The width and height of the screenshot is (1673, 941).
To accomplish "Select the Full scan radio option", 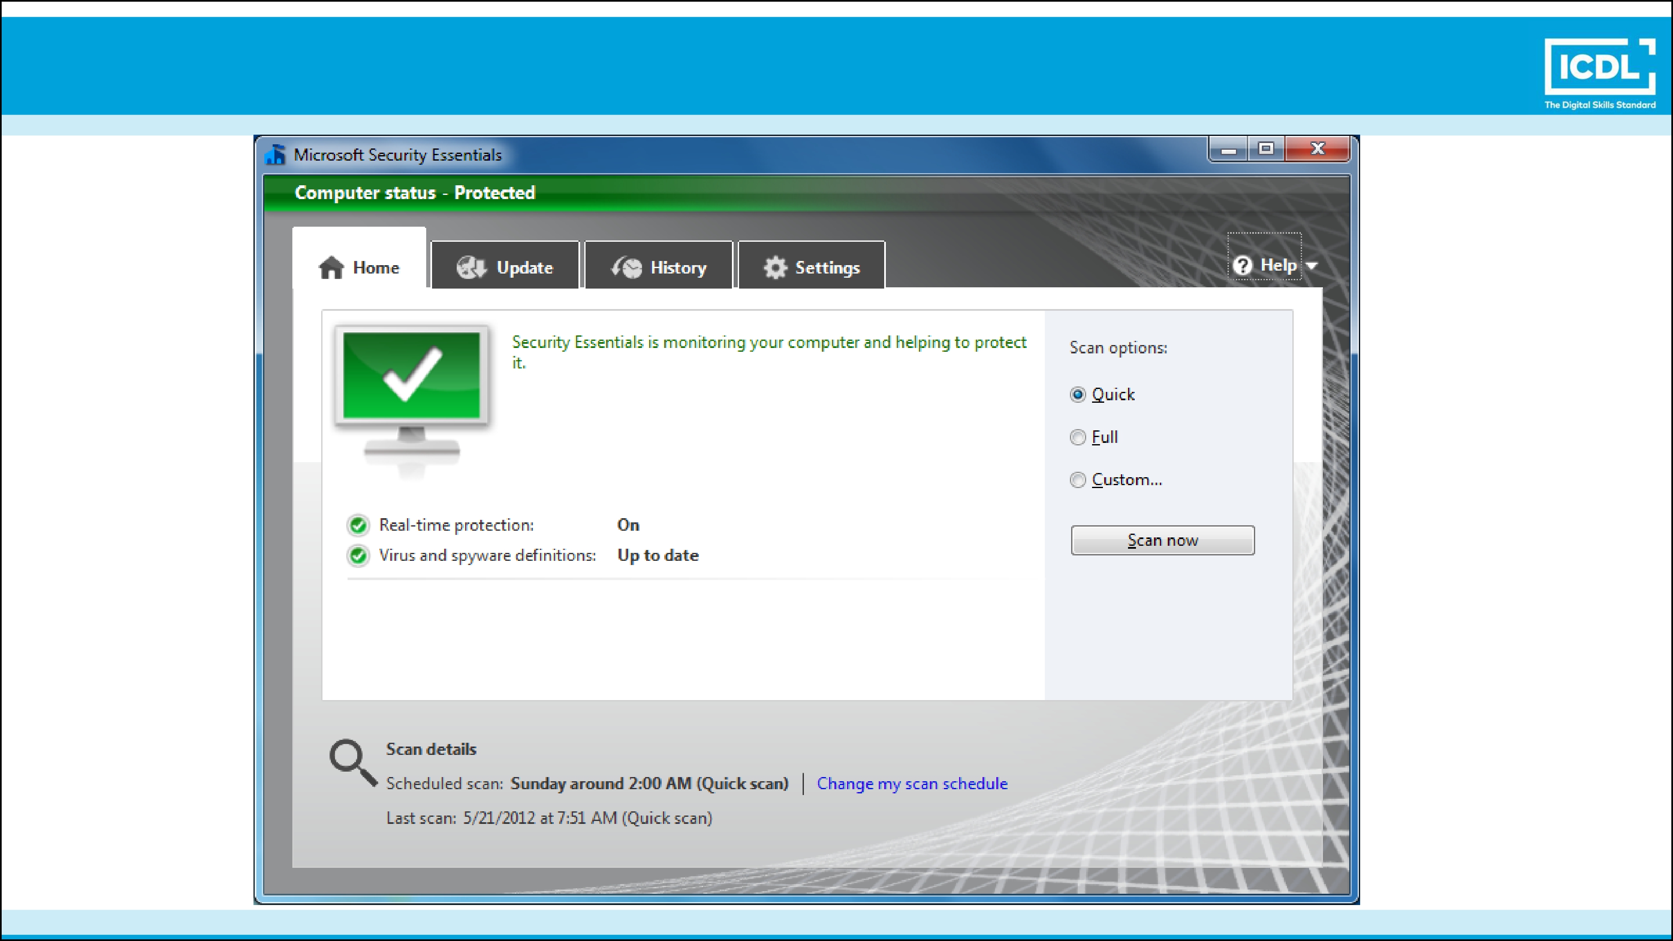I will (x=1077, y=437).
